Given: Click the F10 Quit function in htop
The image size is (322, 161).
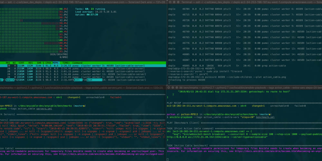Looking at the screenshot, I should (x=92, y=80).
